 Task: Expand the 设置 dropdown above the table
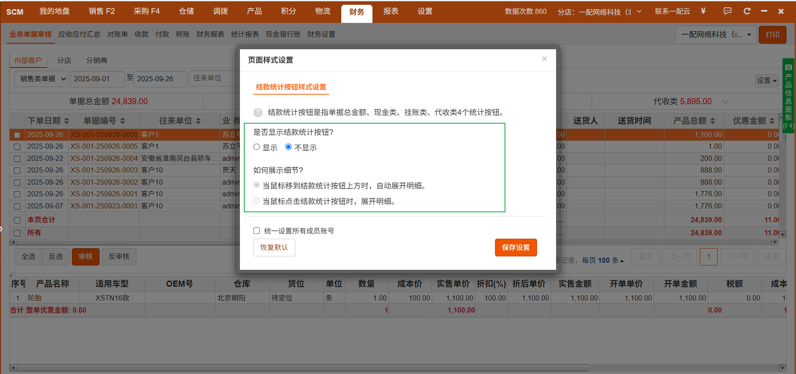767,80
